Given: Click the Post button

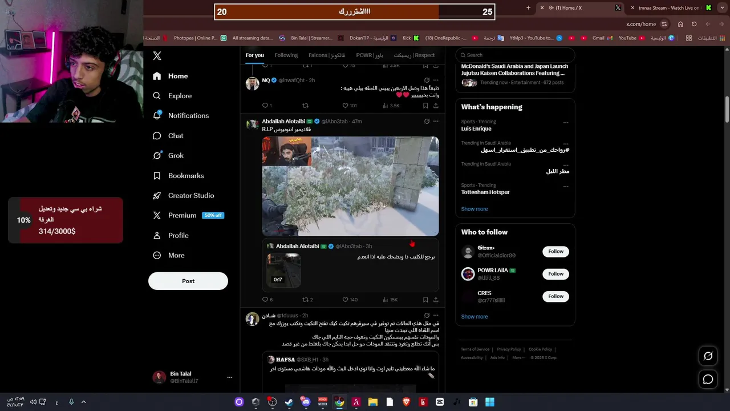Looking at the screenshot, I should coord(188,281).
